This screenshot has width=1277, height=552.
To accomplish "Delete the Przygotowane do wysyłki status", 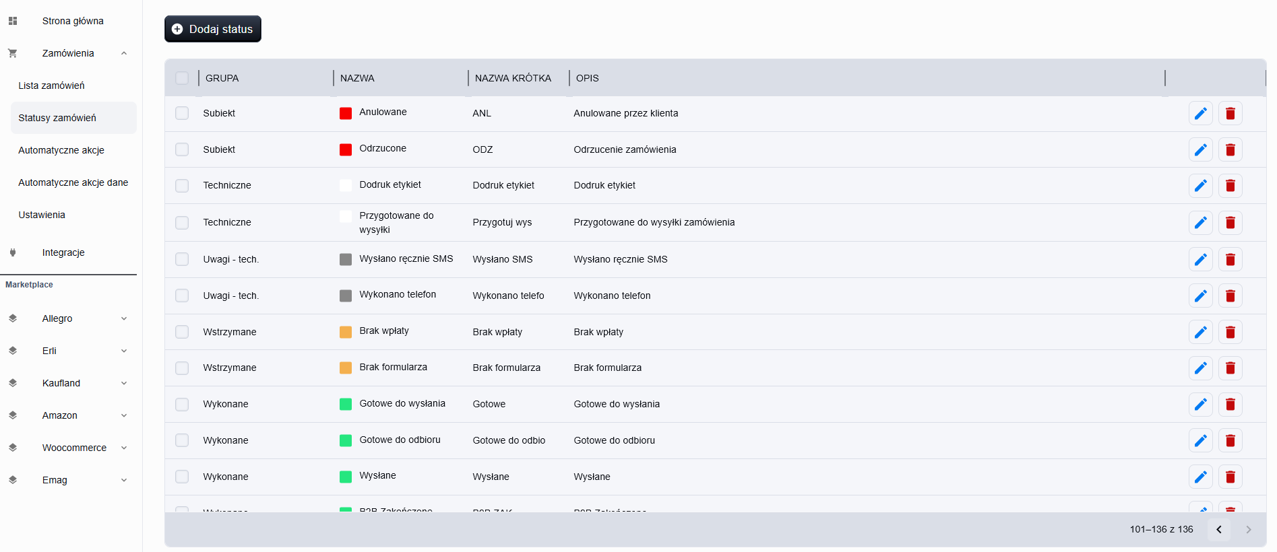I will coord(1230,222).
